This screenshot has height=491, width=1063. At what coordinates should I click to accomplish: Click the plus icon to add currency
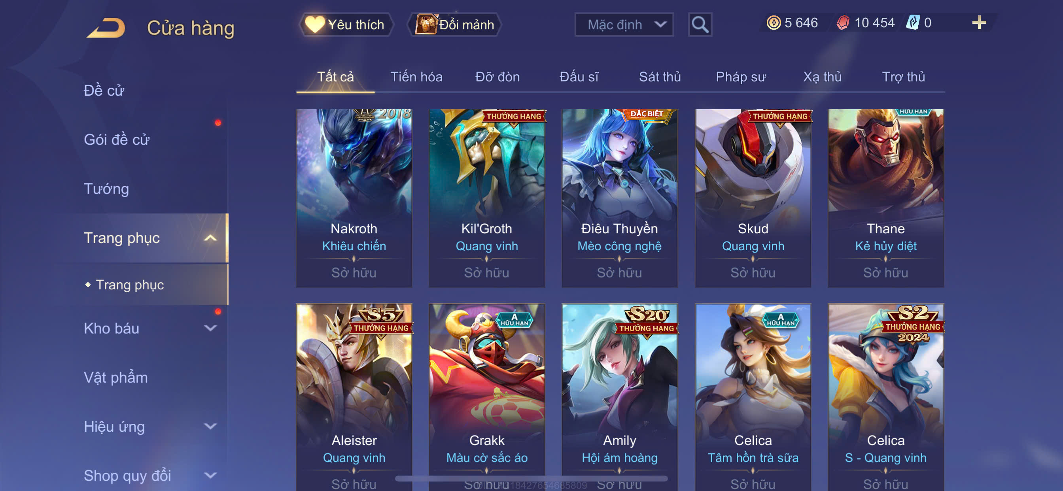coord(979,23)
